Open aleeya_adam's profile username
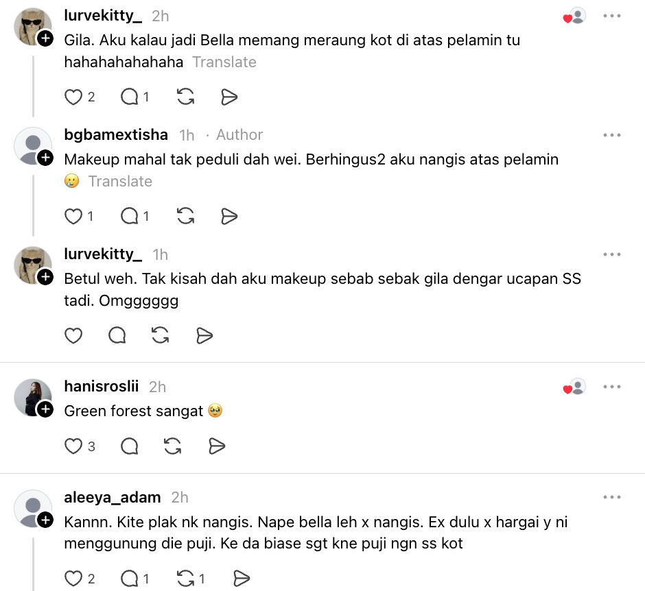 (113, 497)
